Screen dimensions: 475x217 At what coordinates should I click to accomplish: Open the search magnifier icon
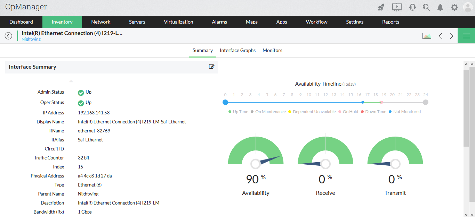(x=426, y=7)
